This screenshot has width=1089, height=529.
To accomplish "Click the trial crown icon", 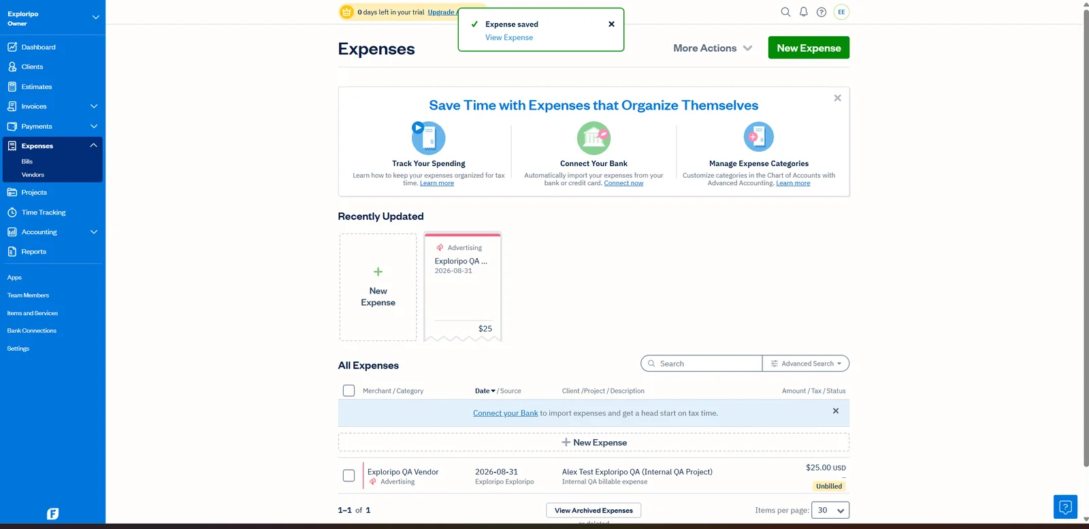I will coord(347,12).
